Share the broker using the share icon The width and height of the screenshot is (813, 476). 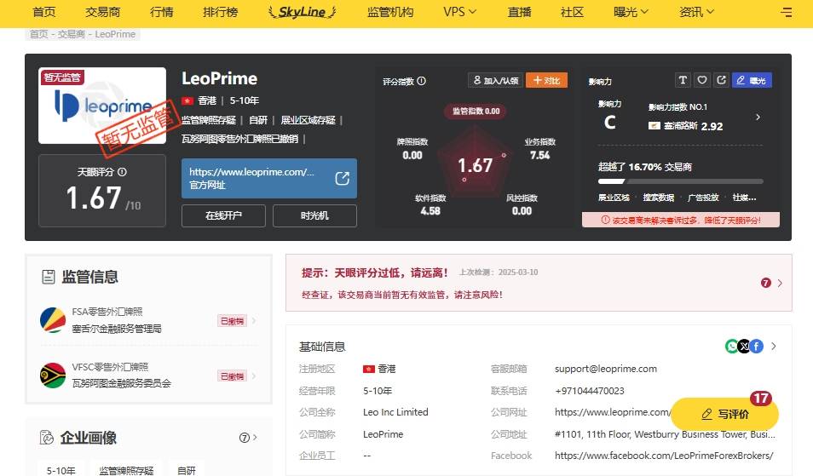(721, 80)
